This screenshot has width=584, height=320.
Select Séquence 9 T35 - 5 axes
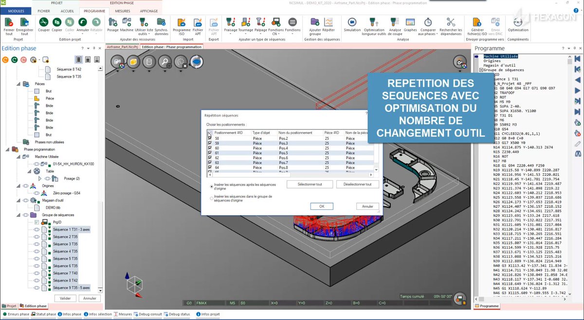71,287
